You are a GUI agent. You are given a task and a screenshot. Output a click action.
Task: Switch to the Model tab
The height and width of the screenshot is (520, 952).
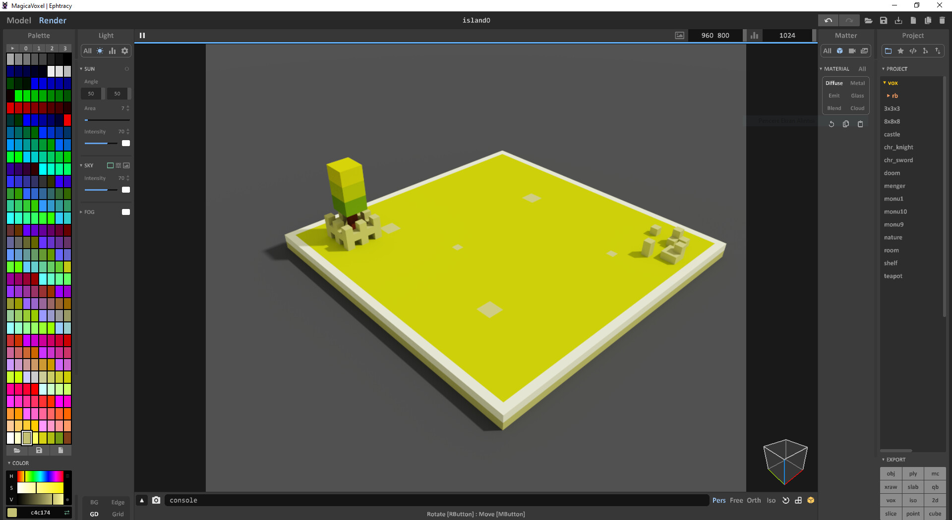(18, 20)
